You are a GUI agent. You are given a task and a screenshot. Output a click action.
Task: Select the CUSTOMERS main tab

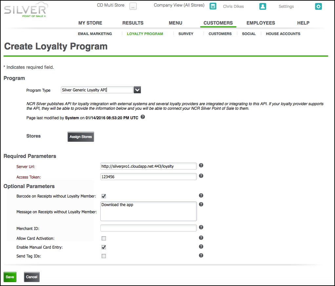[x=218, y=23]
